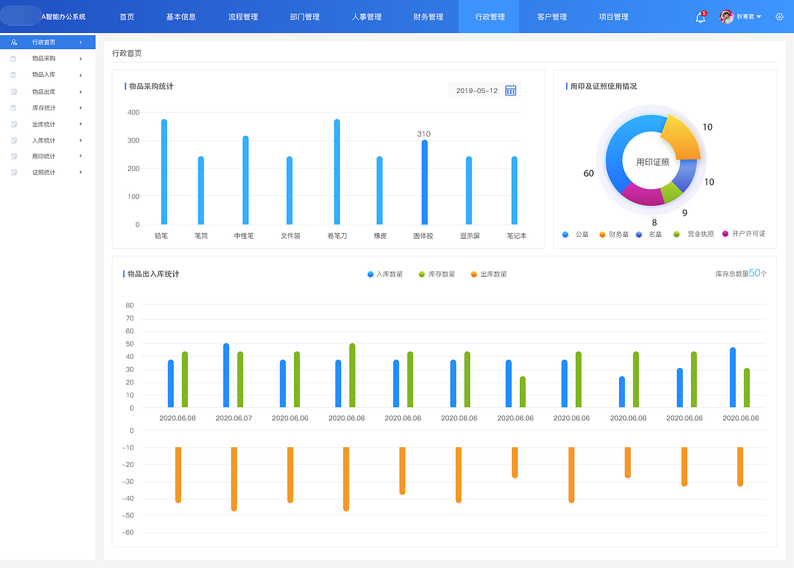The height and width of the screenshot is (568, 794).
Task: Expand the 物品出库 chevron
Action: click(x=81, y=92)
